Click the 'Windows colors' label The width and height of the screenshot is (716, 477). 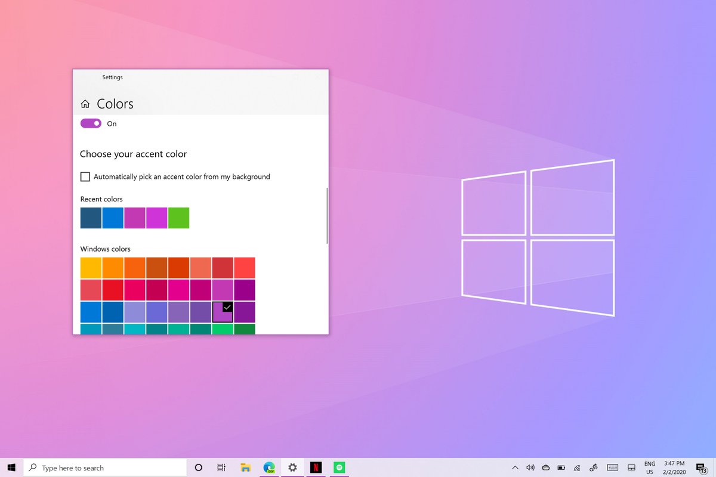106,249
